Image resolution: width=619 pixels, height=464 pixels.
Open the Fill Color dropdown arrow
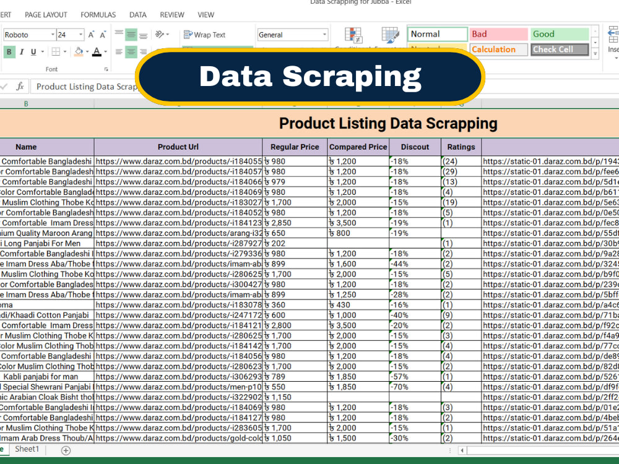87,52
